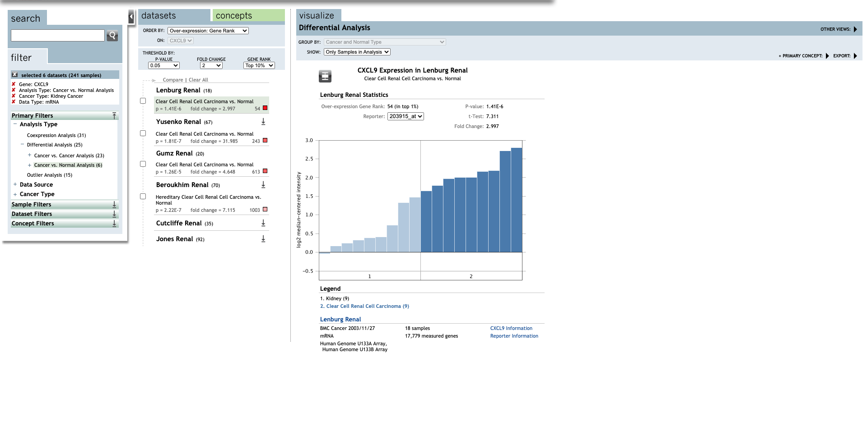The width and height of the screenshot is (867, 435).
Task: Collapse the Differential Analysis node
Action: 23,144
